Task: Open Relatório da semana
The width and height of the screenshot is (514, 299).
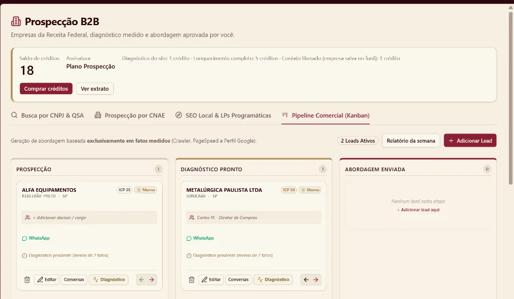Action: click(x=411, y=141)
